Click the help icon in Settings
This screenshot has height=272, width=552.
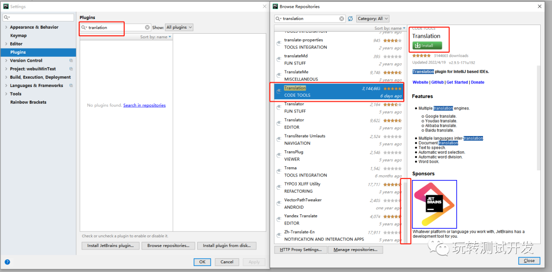click(x=7, y=262)
